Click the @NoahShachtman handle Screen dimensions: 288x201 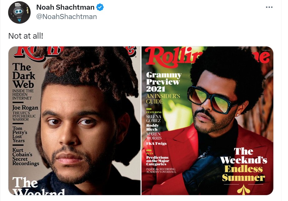pyautogui.click(x=67, y=17)
